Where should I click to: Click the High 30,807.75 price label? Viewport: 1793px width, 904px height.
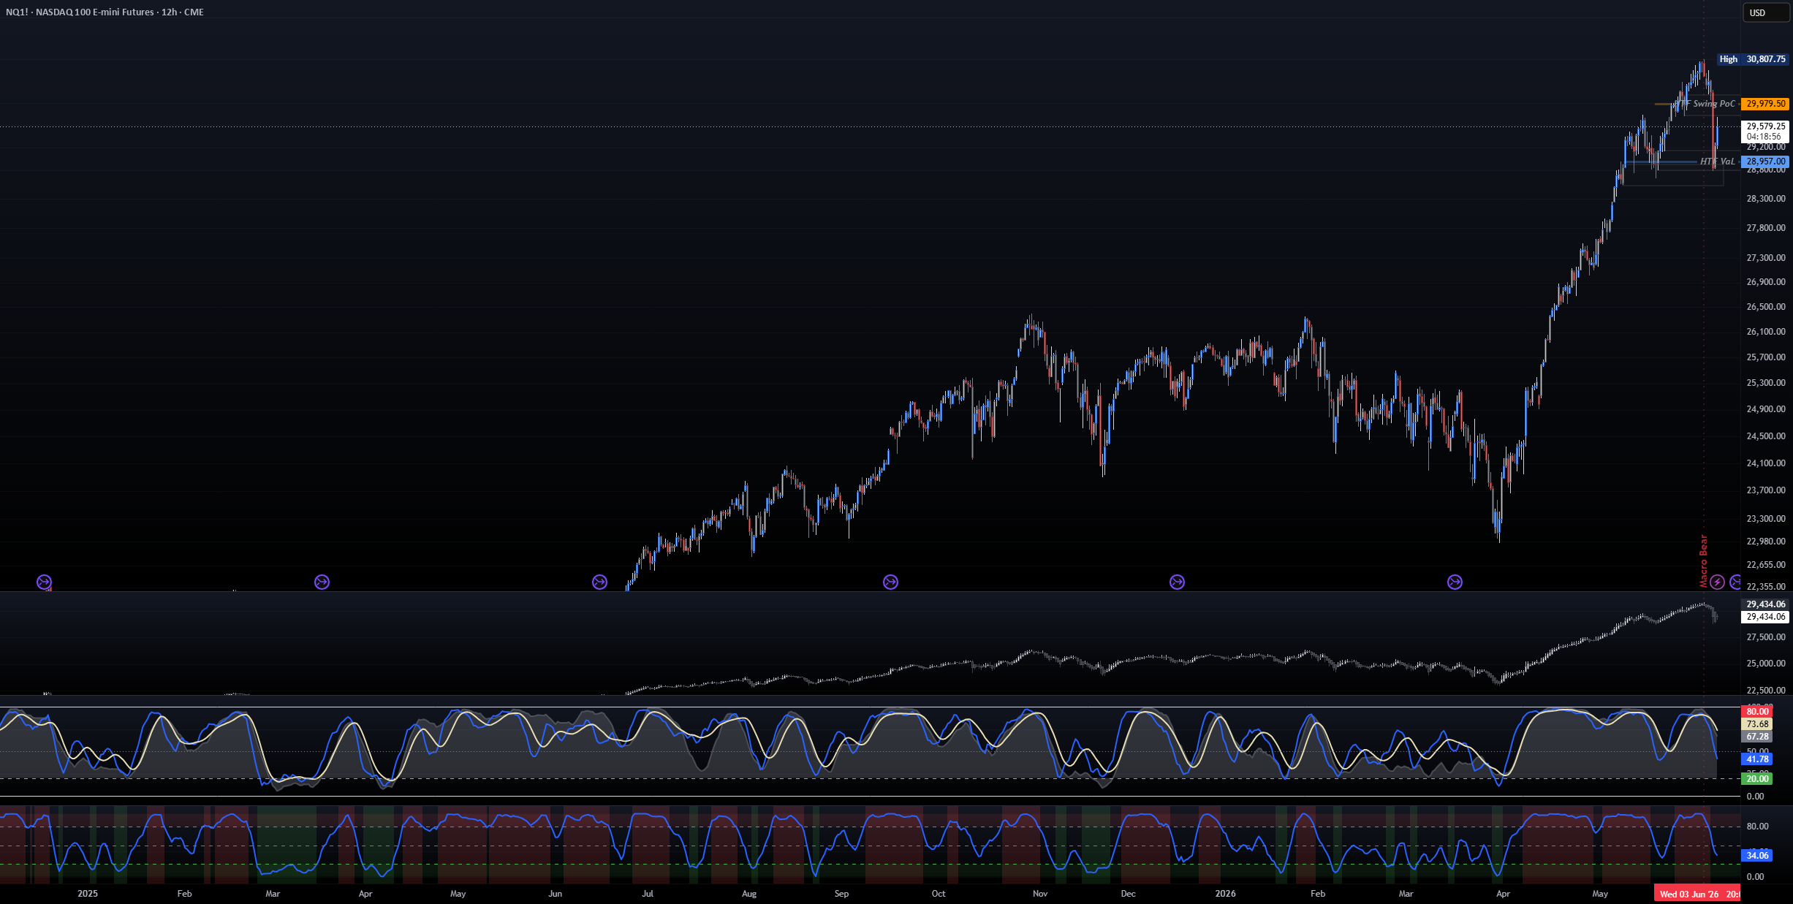[x=1752, y=59]
